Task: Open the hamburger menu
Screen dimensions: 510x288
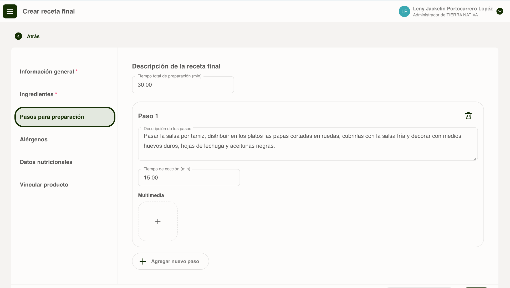Action: coord(10,11)
